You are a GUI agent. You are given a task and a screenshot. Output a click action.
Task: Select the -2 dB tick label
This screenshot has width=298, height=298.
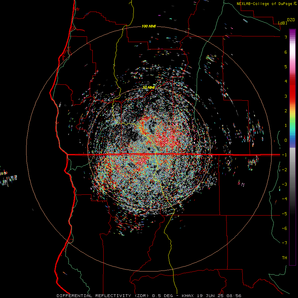click(x=284, y=170)
